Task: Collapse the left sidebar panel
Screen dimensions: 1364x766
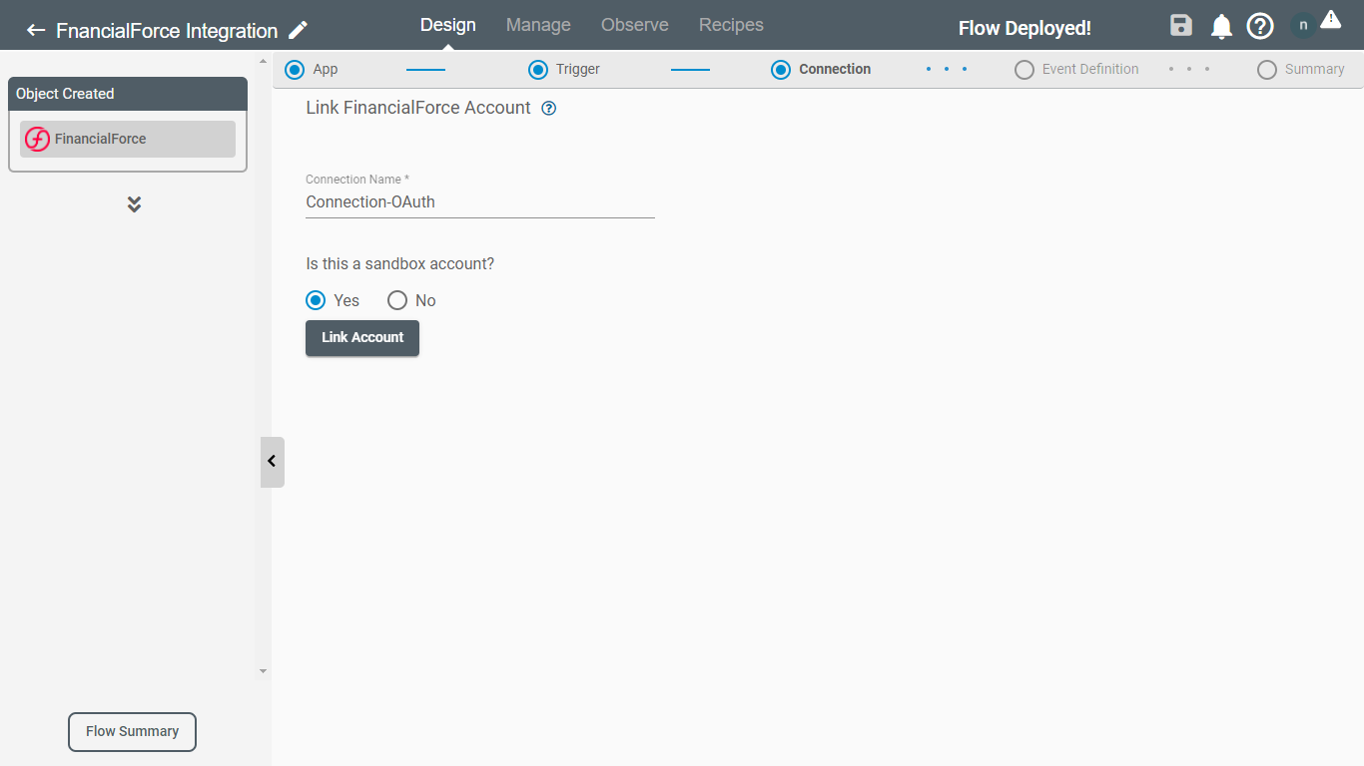Action: 272,462
